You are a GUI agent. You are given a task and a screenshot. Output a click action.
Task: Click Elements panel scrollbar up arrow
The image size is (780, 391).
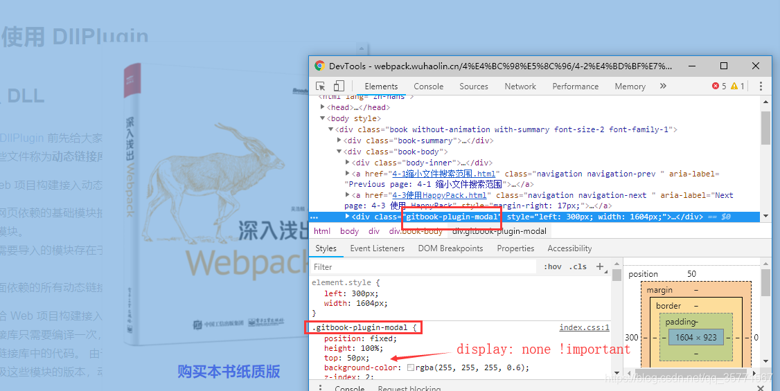coord(765,101)
